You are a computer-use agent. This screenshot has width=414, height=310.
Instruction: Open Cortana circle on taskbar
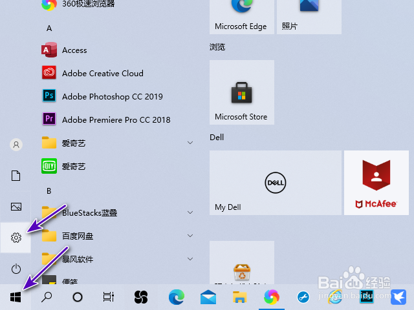[78, 297]
